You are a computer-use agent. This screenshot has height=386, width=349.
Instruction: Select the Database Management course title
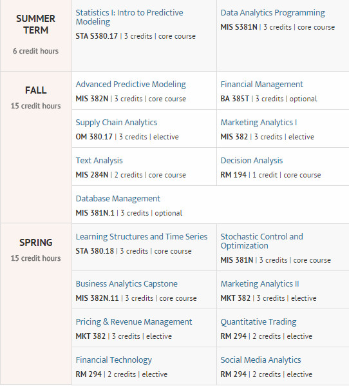click(x=118, y=198)
